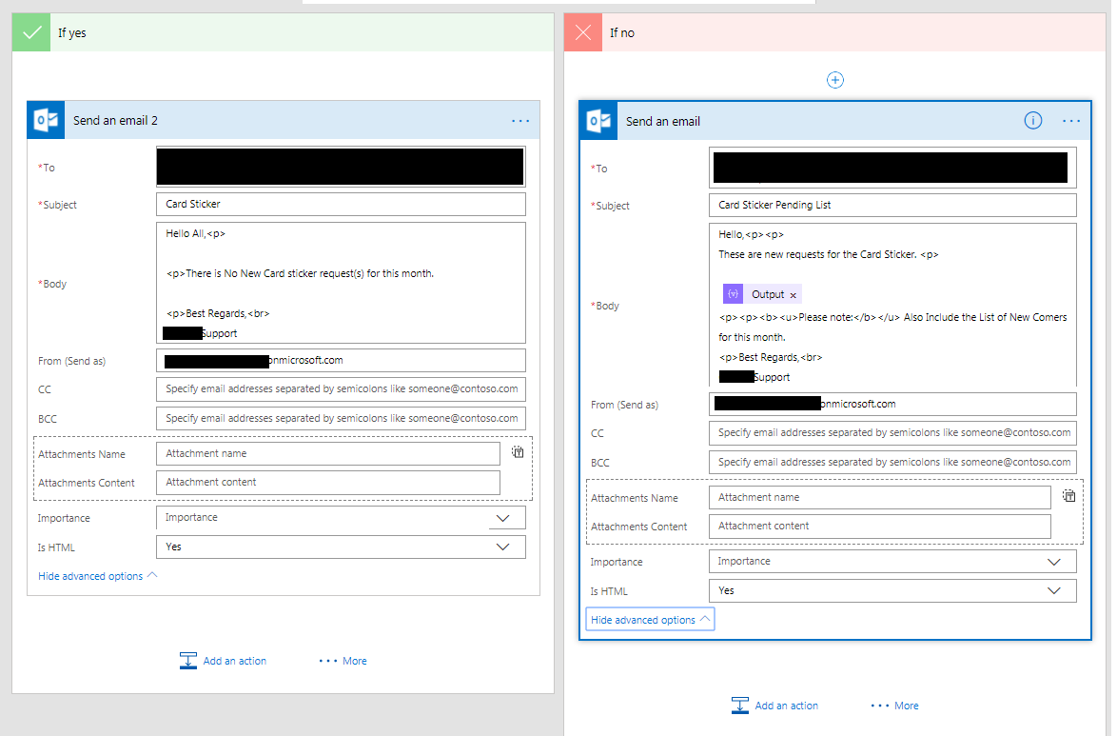Collapse advanced options in Send an email 2

tap(92, 575)
